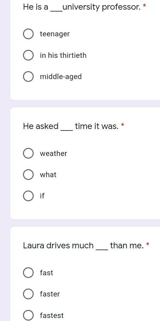Check the radio circle next to 'if'
The image size is (160, 321).
pos(28,196)
